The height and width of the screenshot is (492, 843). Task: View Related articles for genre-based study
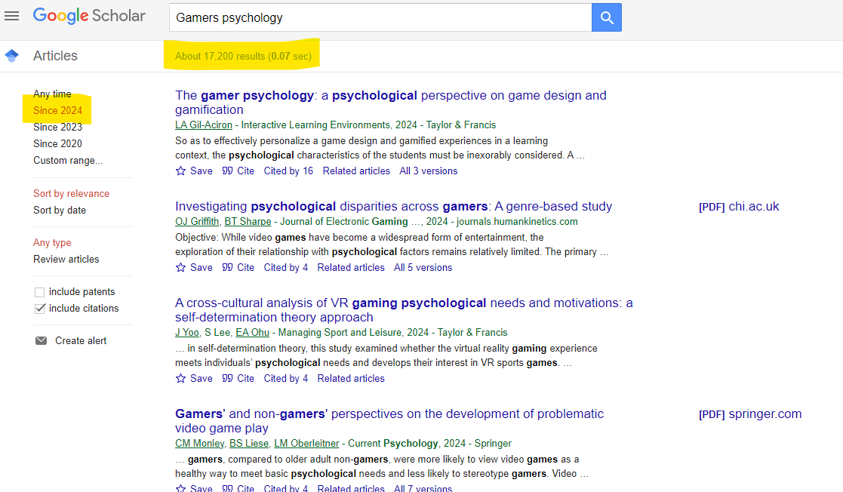click(x=351, y=268)
